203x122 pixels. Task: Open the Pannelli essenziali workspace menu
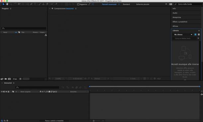[x=119, y=4]
